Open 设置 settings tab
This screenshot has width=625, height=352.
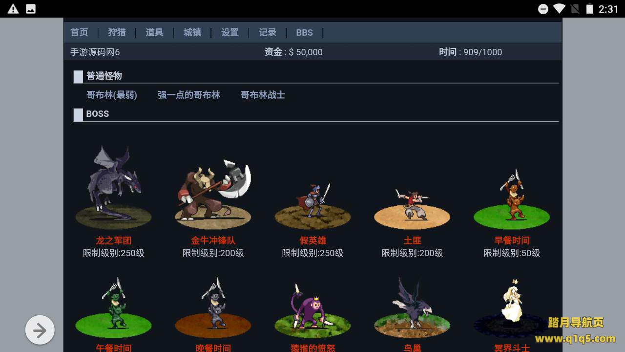tap(230, 32)
